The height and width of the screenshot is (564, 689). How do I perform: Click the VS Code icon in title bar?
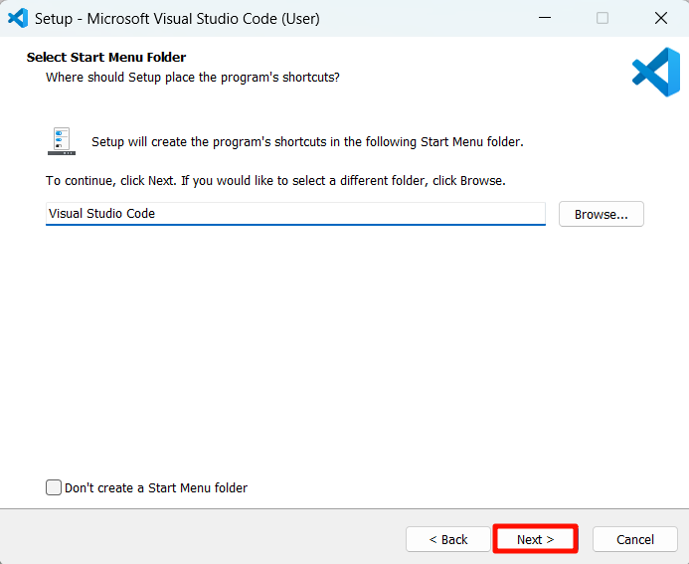click(17, 18)
